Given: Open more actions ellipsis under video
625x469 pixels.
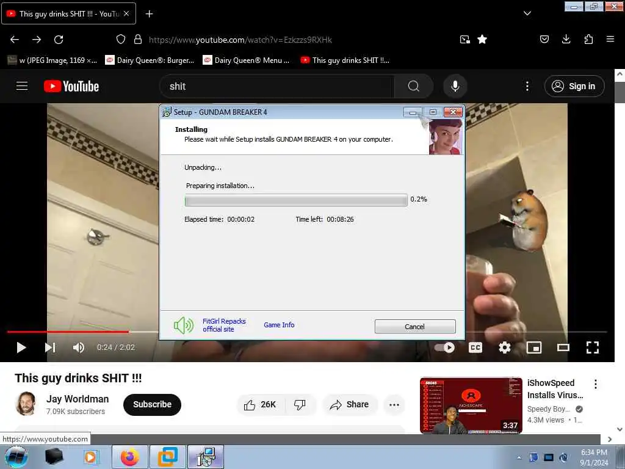Looking at the screenshot, I should coord(394,404).
